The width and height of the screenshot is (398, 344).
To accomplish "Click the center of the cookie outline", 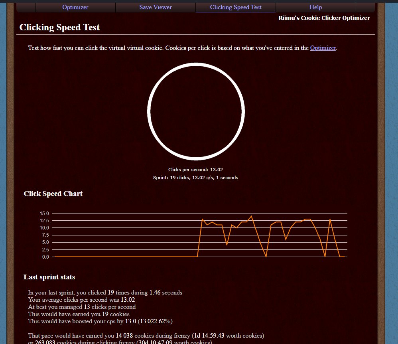I will pos(196,111).
